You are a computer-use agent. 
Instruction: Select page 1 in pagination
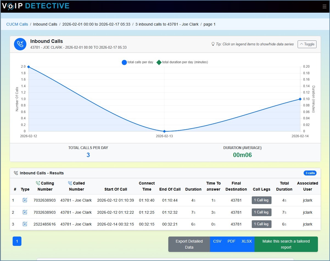click(x=17, y=241)
